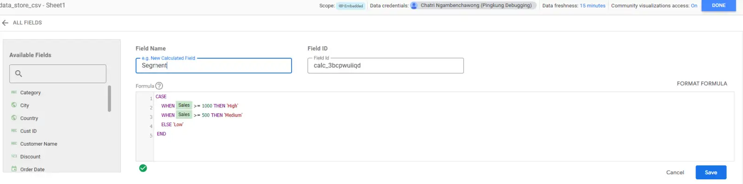The image size is (743, 184).
Task: Open Data freshness 15 minutes setting
Action: coord(593,6)
